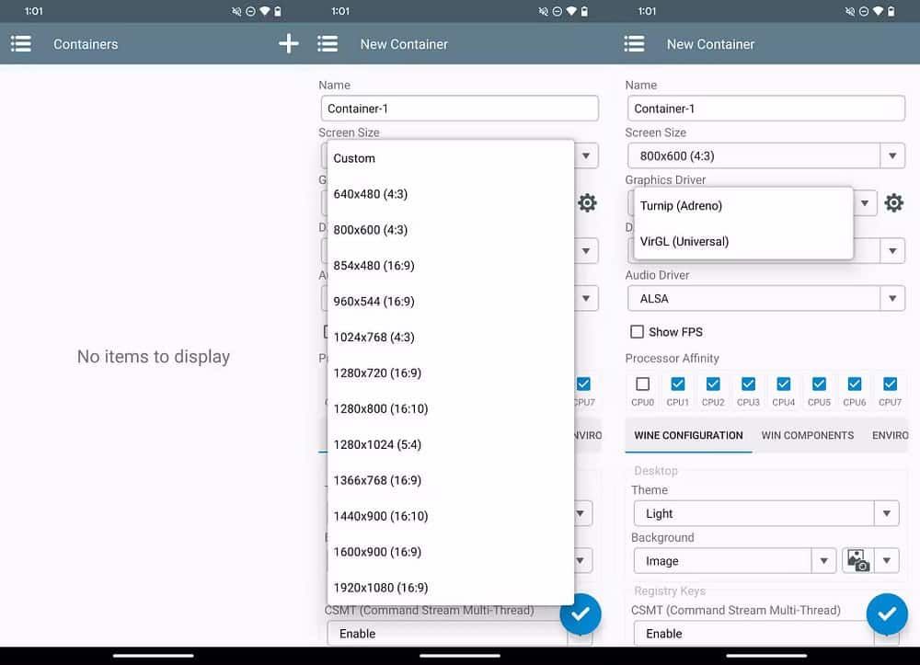Enable the Show FPS checkbox

[638, 331]
